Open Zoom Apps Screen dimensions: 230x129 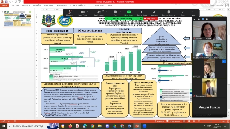click(183, 13)
